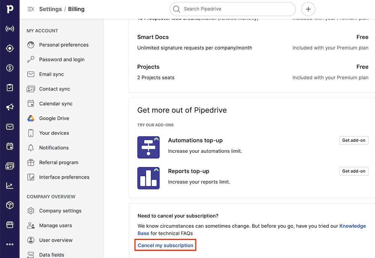Image resolution: width=375 pixels, height=258 pixels.
Task: Click the Pipedrive logo icon
Action: [10, 9]
